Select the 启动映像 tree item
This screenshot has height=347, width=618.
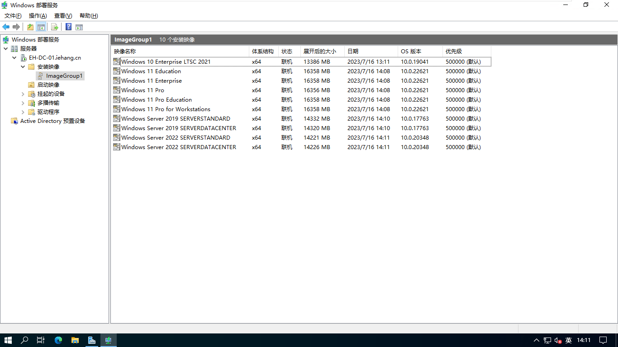(48, 85)
